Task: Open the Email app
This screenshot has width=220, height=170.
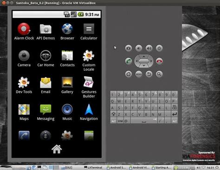Action: click(45, 85)
